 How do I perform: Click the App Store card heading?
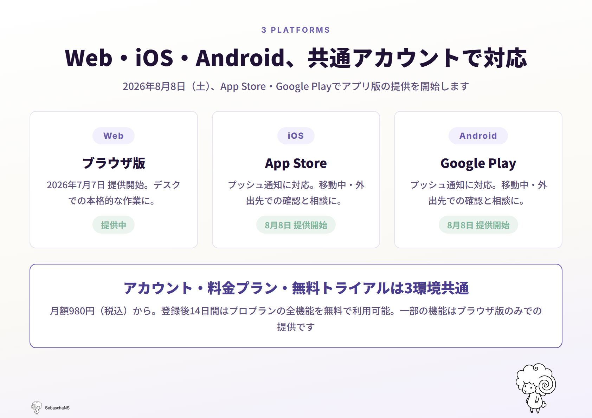[x=296, y=164]
